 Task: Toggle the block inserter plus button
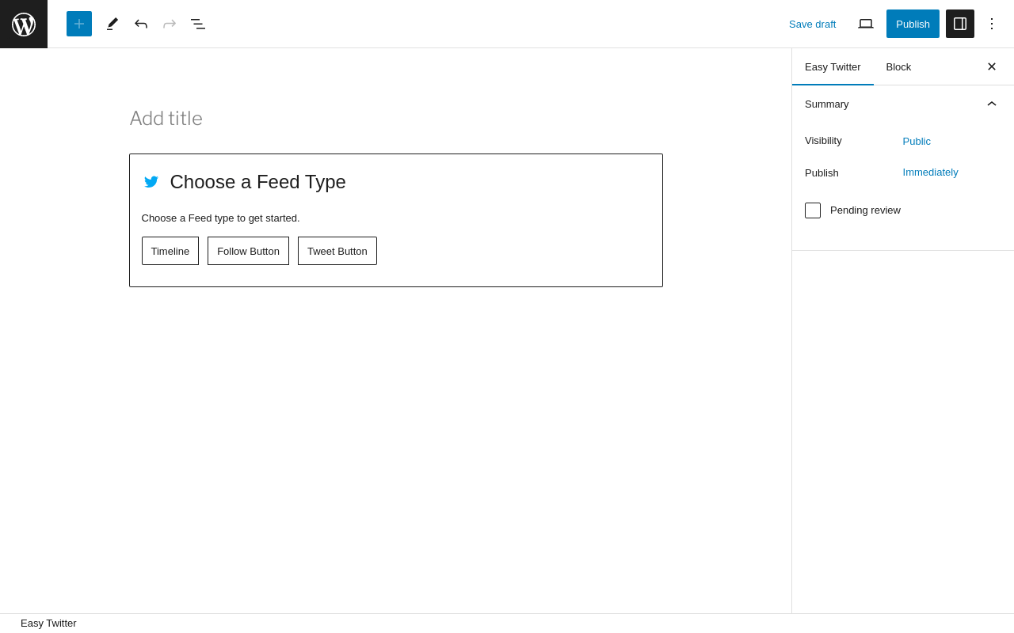[79, 24]
